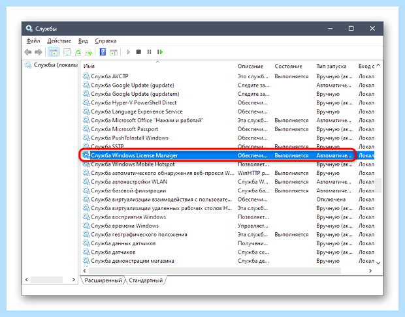
Task: Sort by the Вход column header
Action: tap(365, 67)
